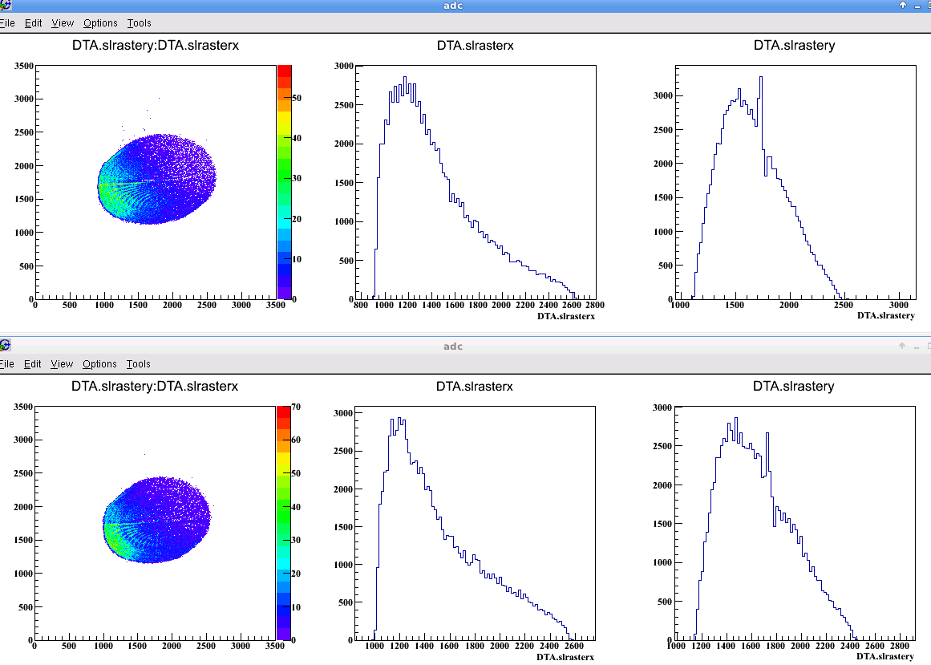Viewport: 931px width, 665px height.
Task: Open Tools menu in lower adc window
Action: [139, 364]
